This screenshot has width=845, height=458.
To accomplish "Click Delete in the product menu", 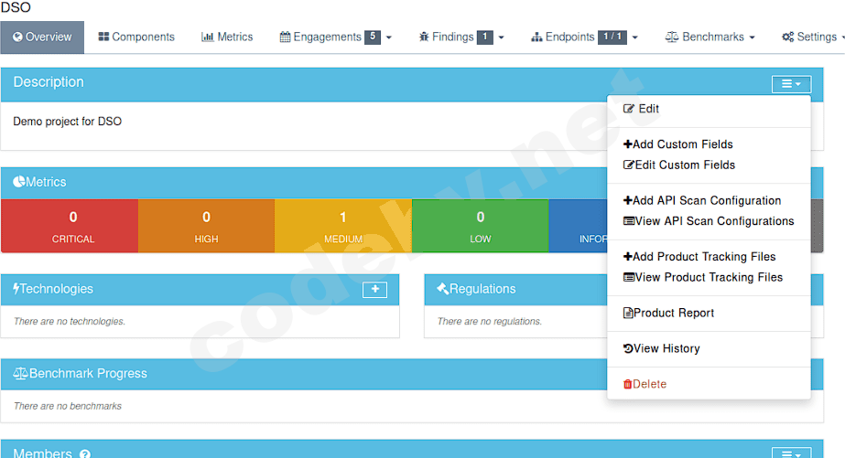I will pos(709,384).
